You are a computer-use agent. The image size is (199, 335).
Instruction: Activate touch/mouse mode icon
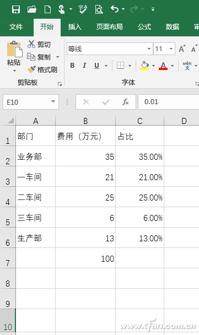point(62,9)
